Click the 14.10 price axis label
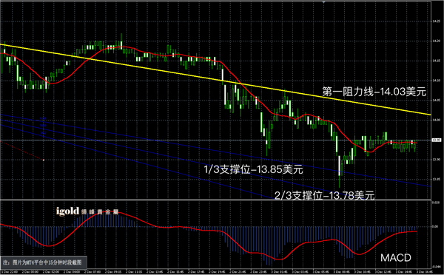The width and height of the screenshot is (444, 275). pyautogui.click(x=436, y=81)
